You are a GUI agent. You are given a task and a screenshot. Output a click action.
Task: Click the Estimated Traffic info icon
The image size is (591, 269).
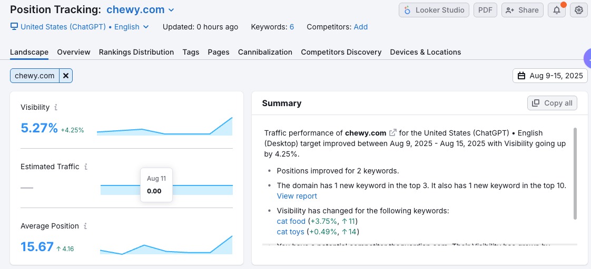click(x=85, y=167)
